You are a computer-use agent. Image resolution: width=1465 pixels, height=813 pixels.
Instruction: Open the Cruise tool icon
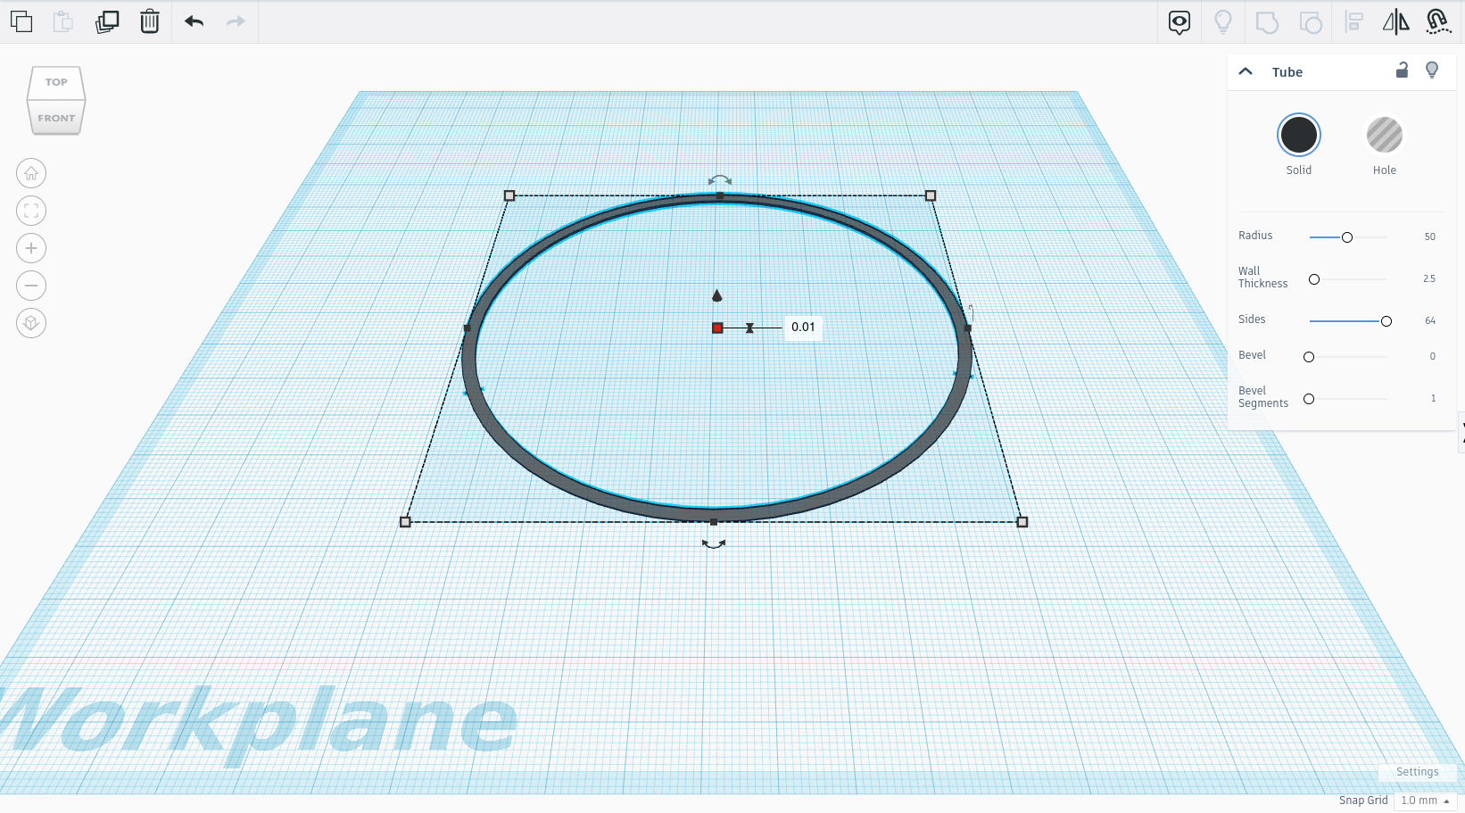tap(1438, 21)
